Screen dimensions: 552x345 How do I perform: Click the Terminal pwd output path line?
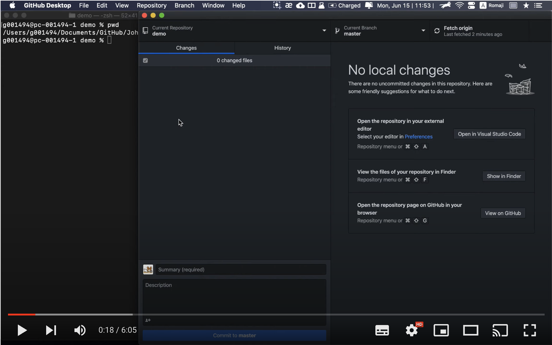(x=70, y=33)
